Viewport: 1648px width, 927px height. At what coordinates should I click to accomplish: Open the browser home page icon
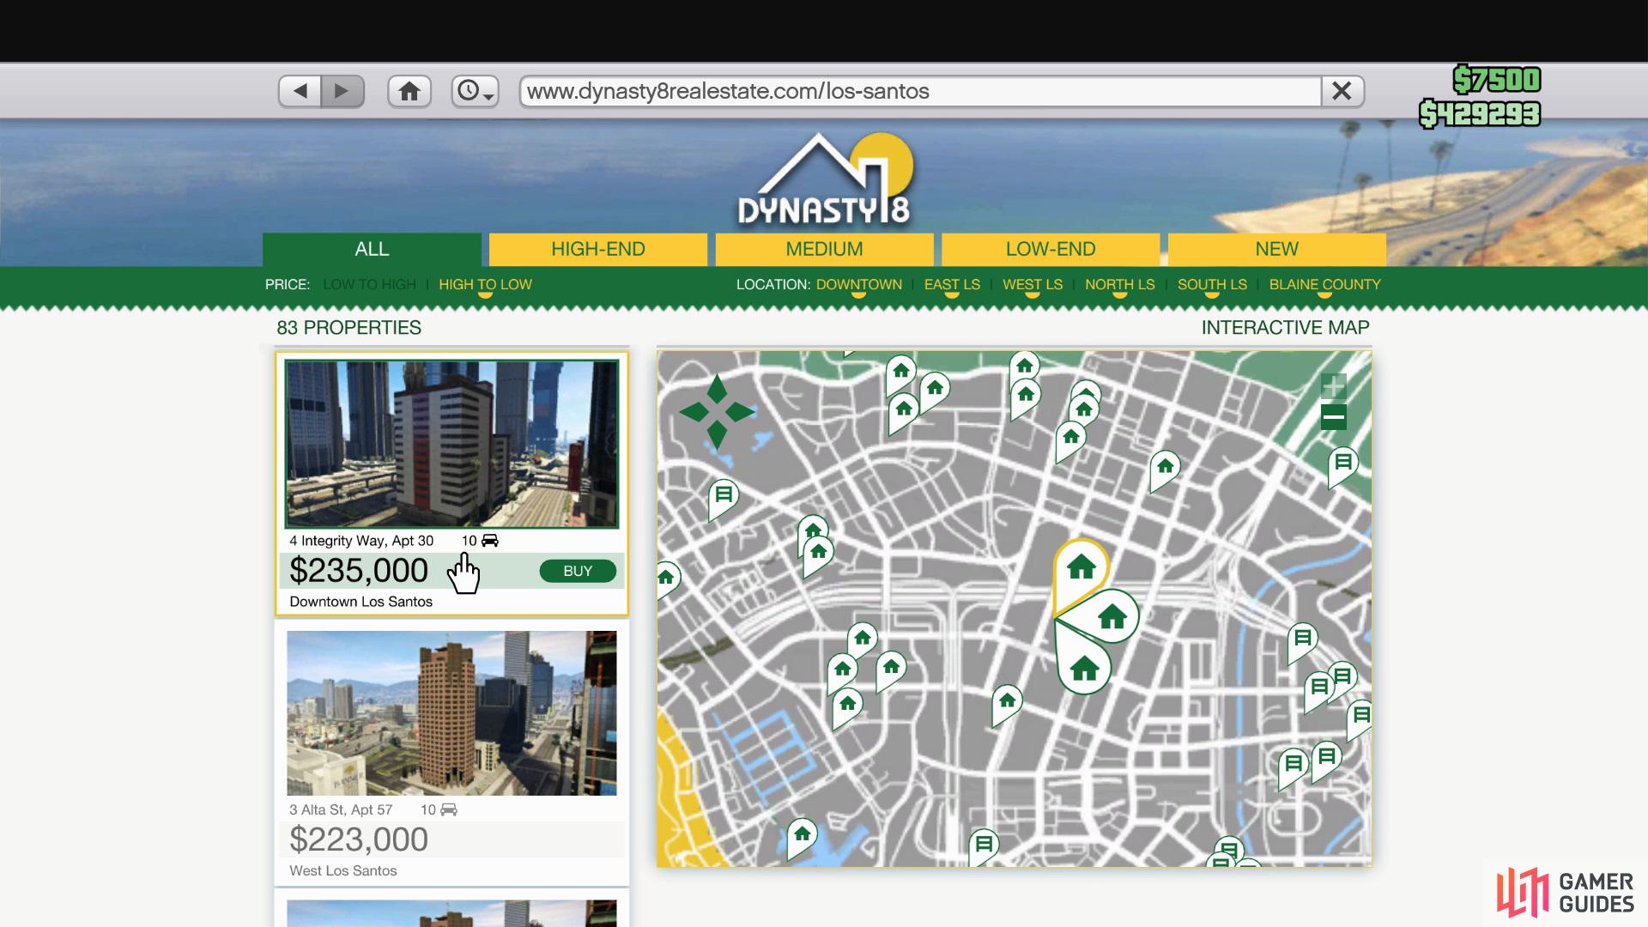click(409, 91)
